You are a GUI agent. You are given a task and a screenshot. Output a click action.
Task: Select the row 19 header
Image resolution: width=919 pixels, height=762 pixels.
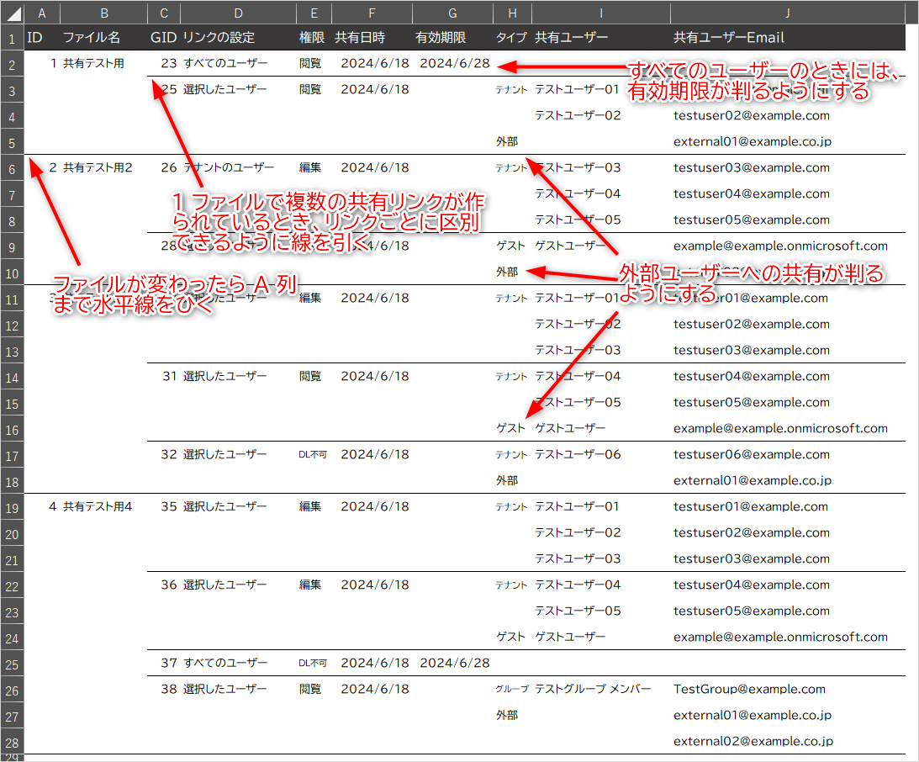pyautogui.click(x=12, y=507)
